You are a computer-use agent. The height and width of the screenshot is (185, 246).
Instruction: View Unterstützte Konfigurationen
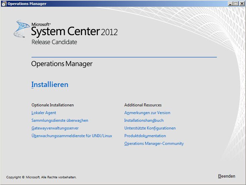pos(150,128)
